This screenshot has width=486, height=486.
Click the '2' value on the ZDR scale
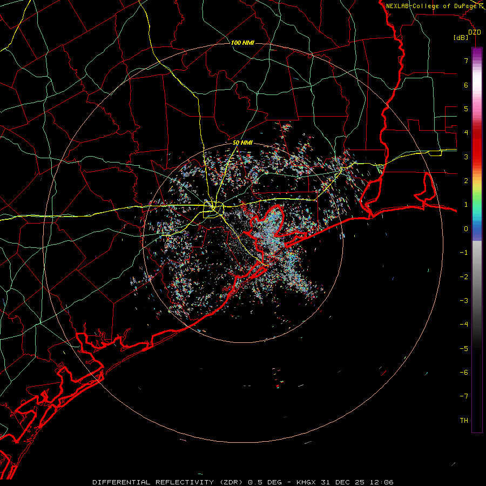(x=466, y=181)
